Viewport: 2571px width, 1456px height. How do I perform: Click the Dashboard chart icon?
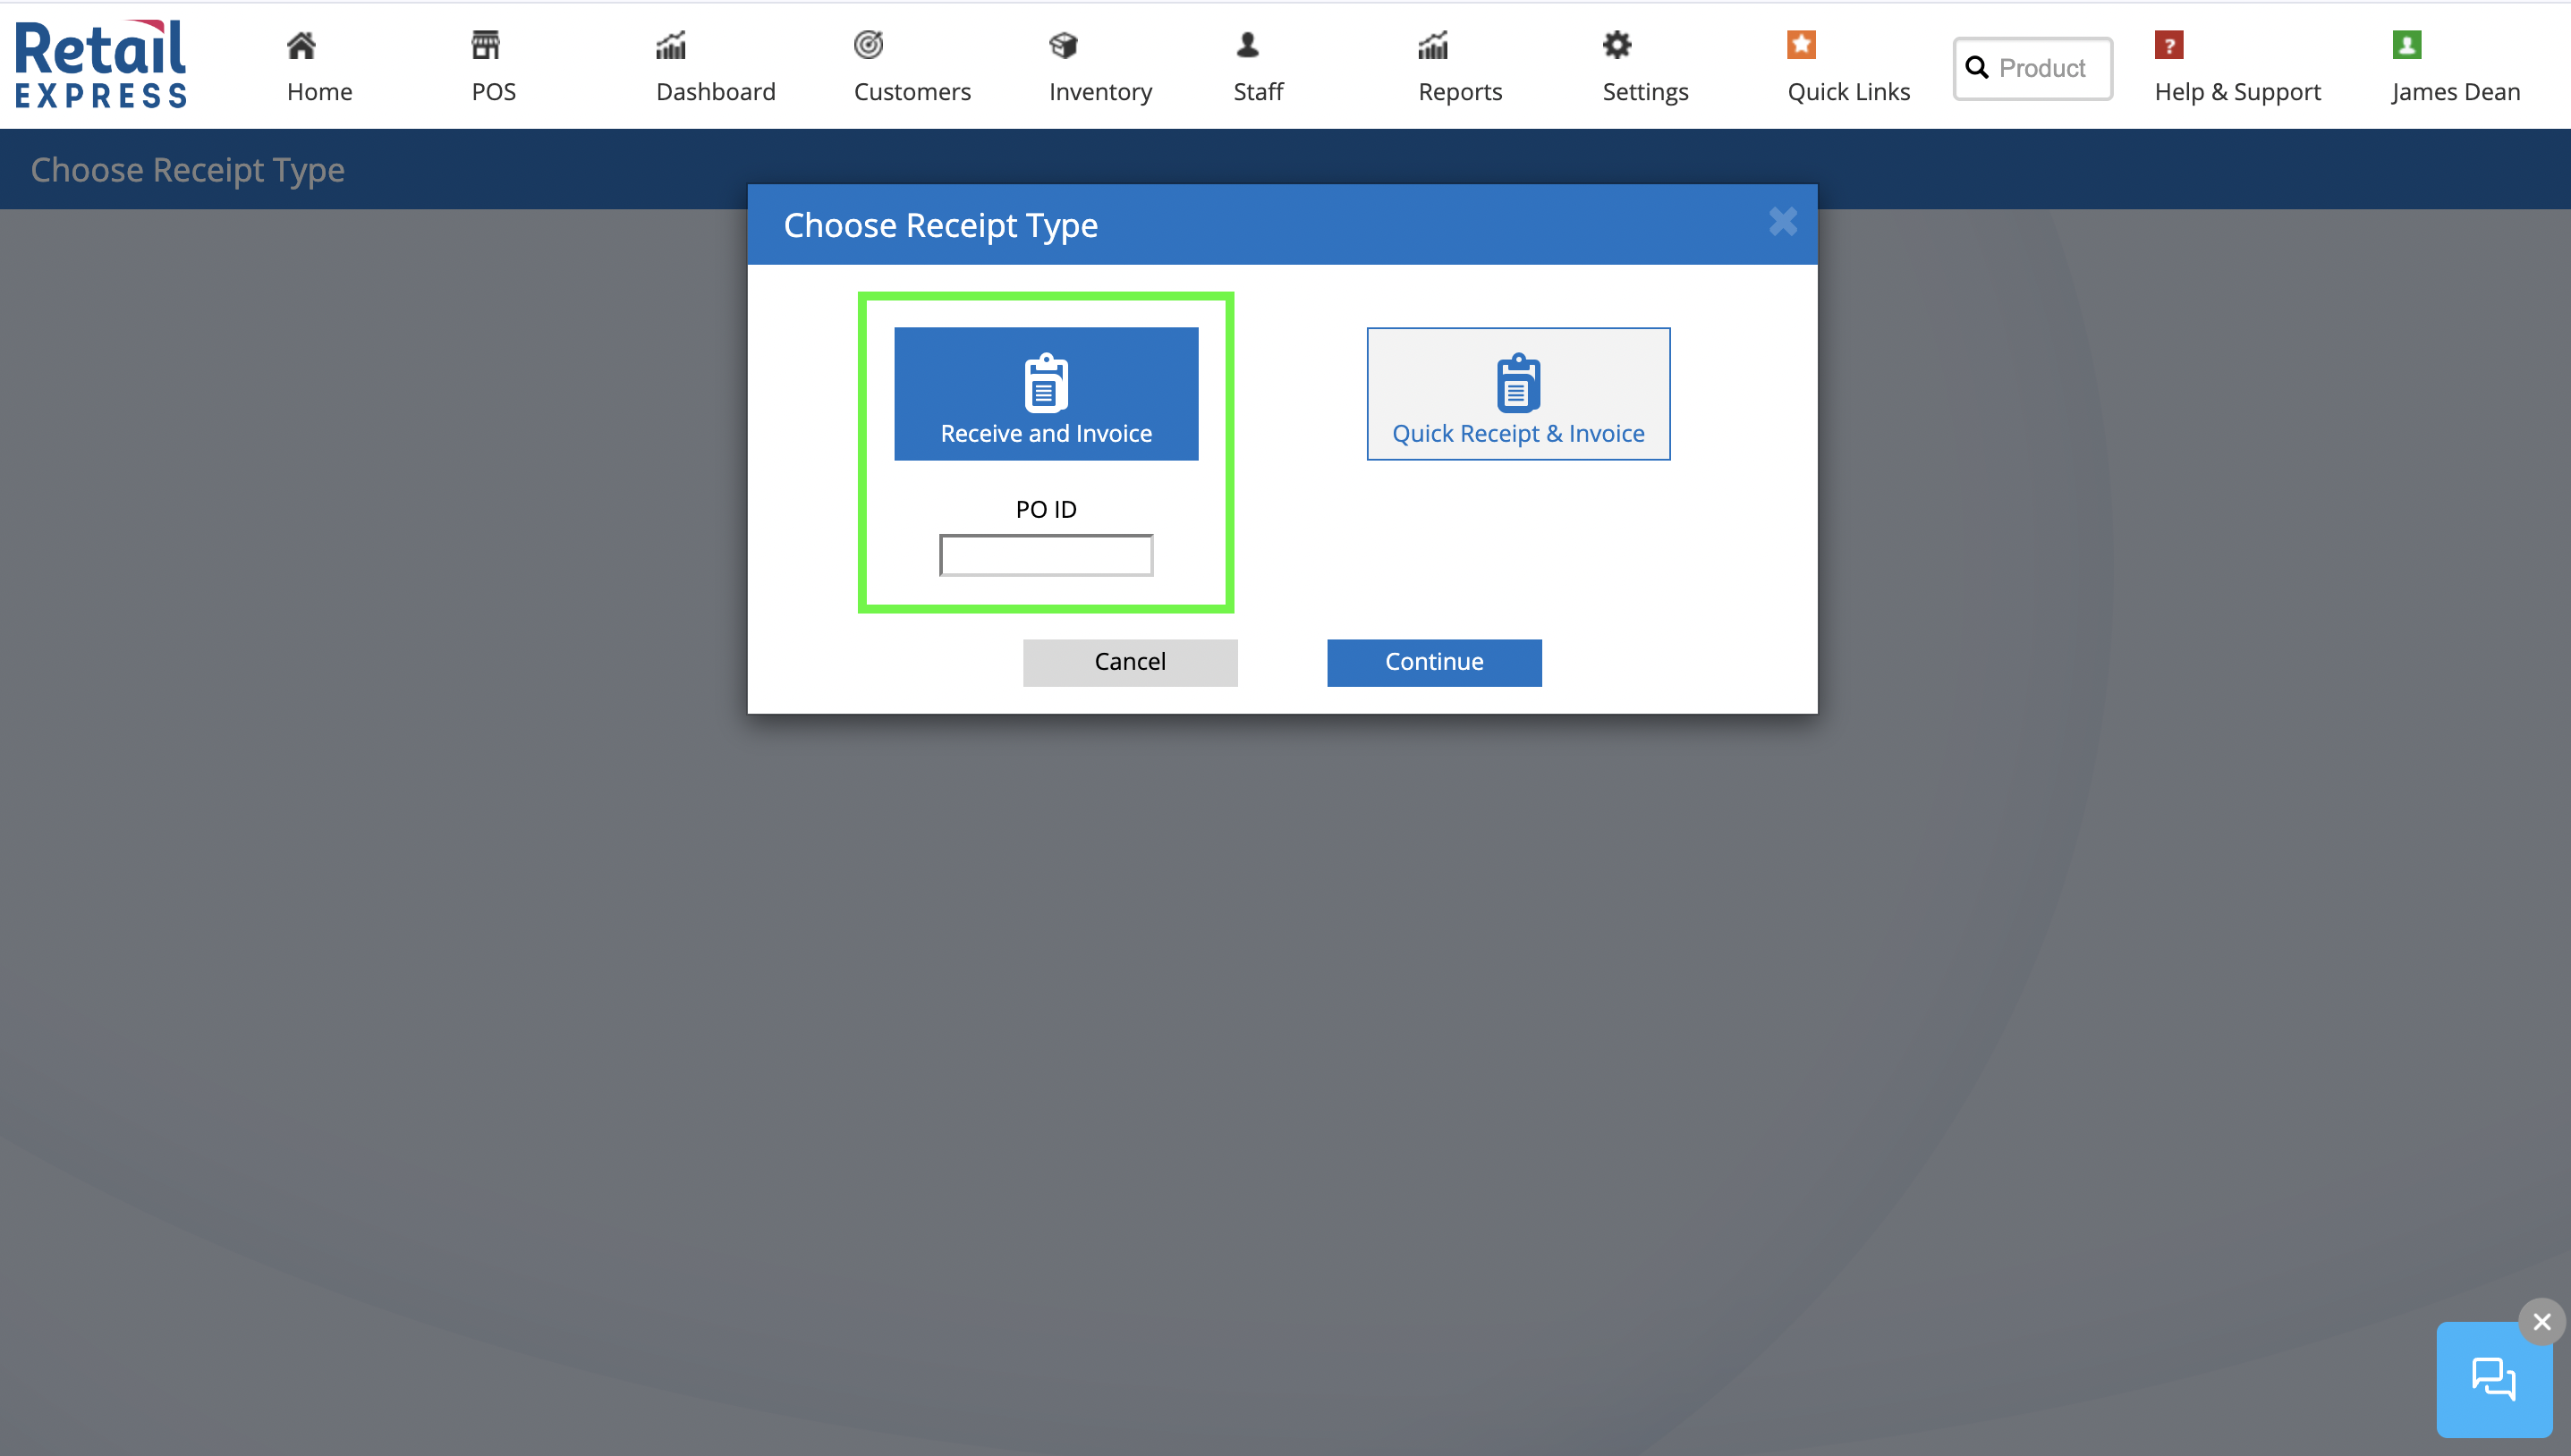pos(671,45)
